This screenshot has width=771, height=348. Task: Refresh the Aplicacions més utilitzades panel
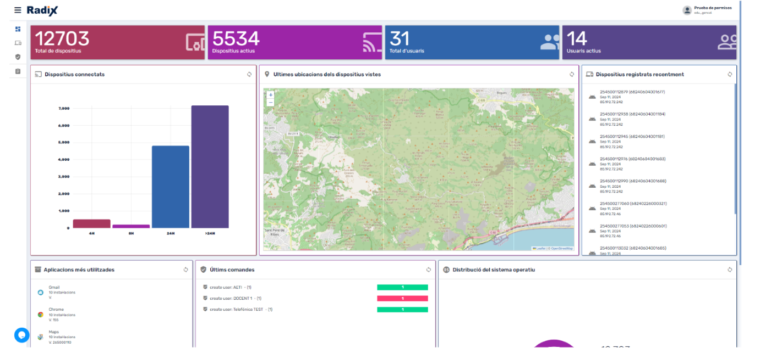point(185,270)
